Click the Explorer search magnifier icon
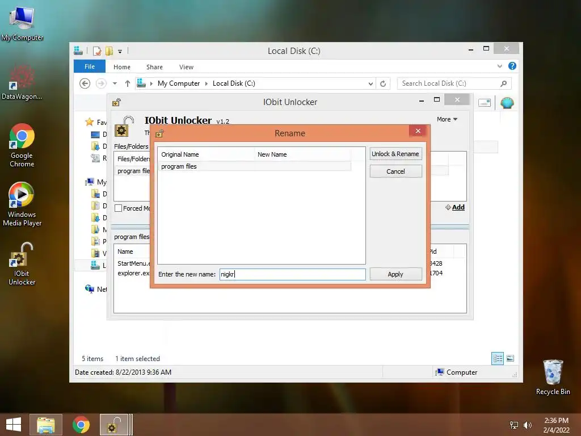Viewport: 581px width, 436px height. coord(503,83)
